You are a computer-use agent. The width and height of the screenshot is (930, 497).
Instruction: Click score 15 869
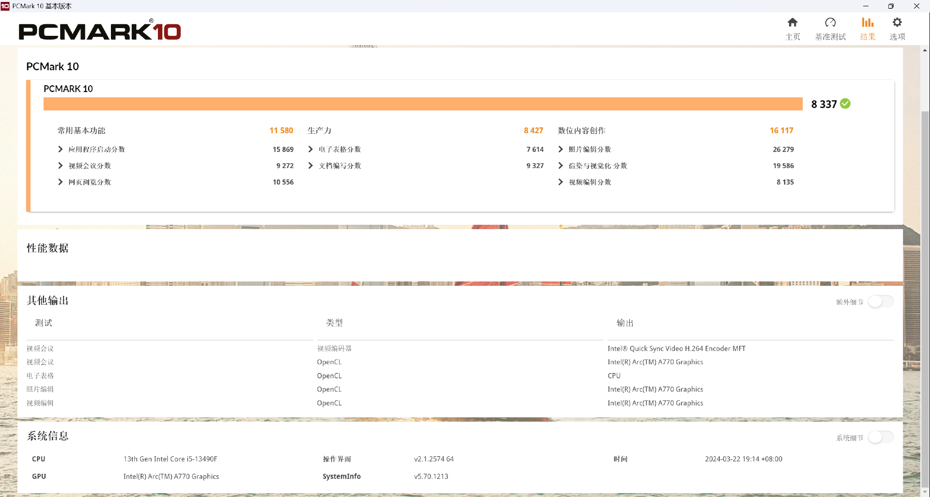pos(283,149)
